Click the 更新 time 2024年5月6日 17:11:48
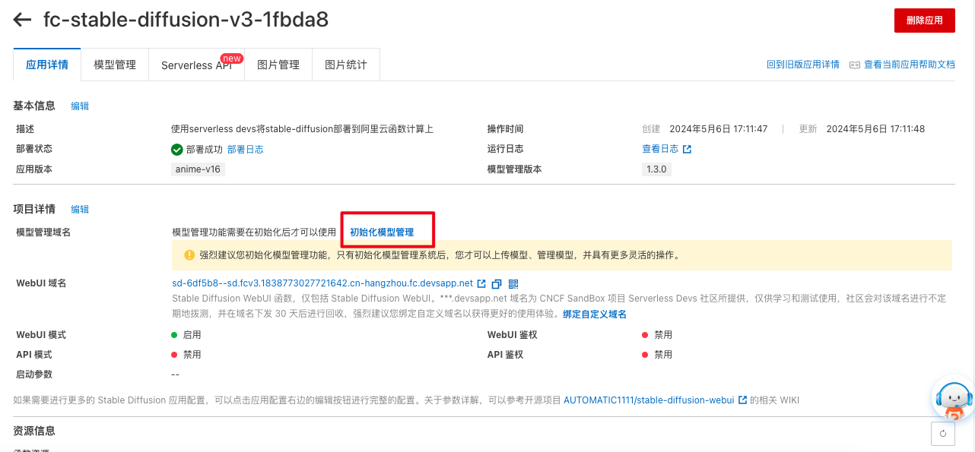975x452 pixels. click(x=875, y=129)
